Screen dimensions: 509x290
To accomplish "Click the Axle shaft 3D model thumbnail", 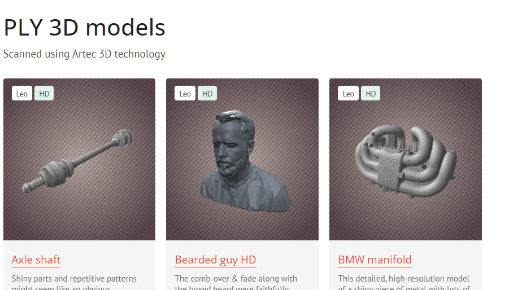I will click(x=79, y=160).
